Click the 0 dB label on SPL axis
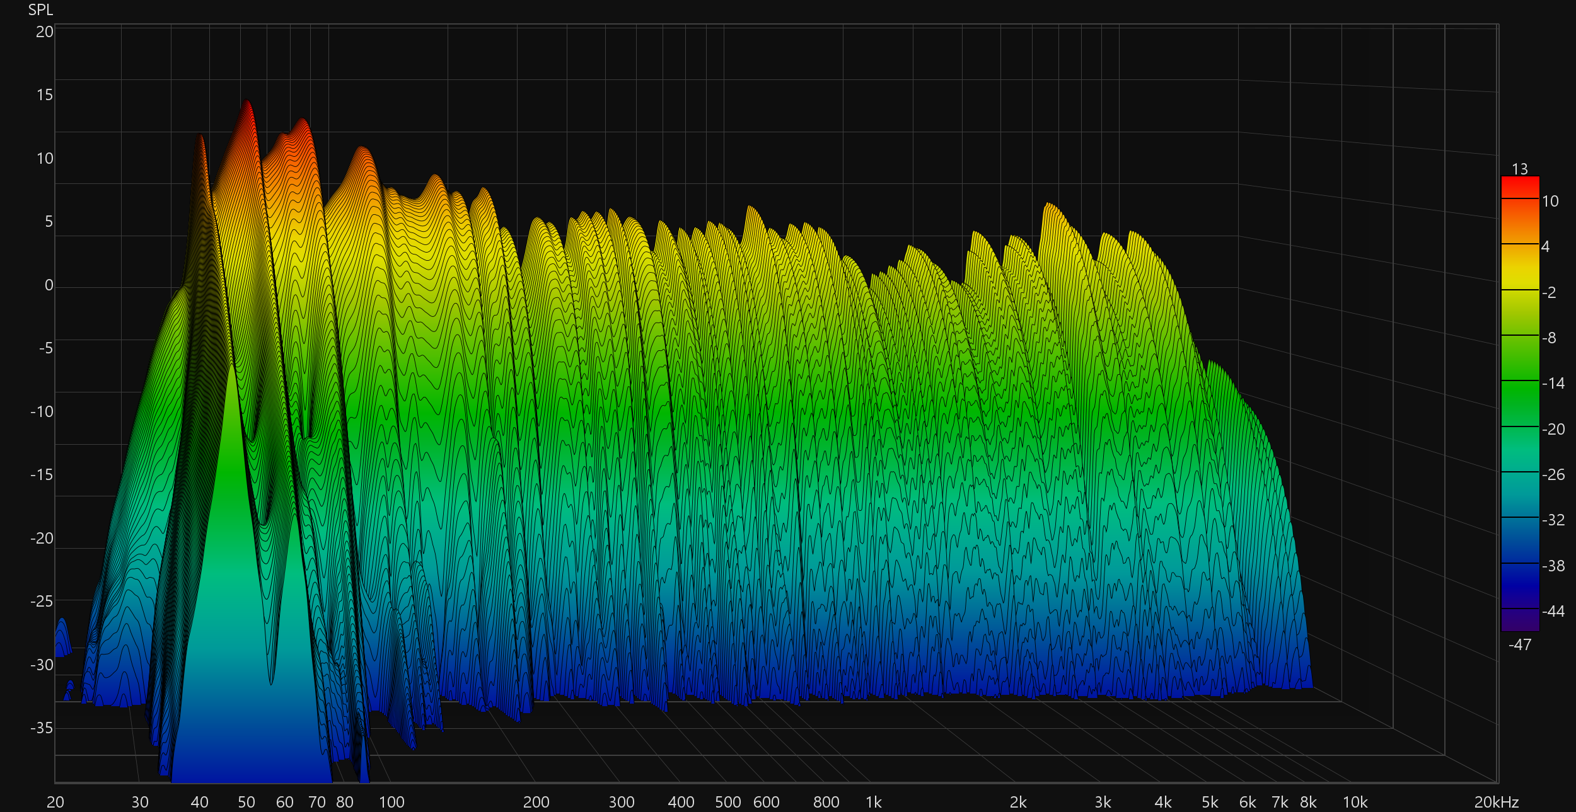Viewport: 1576px width, 812px height. (x=49, y=285)
